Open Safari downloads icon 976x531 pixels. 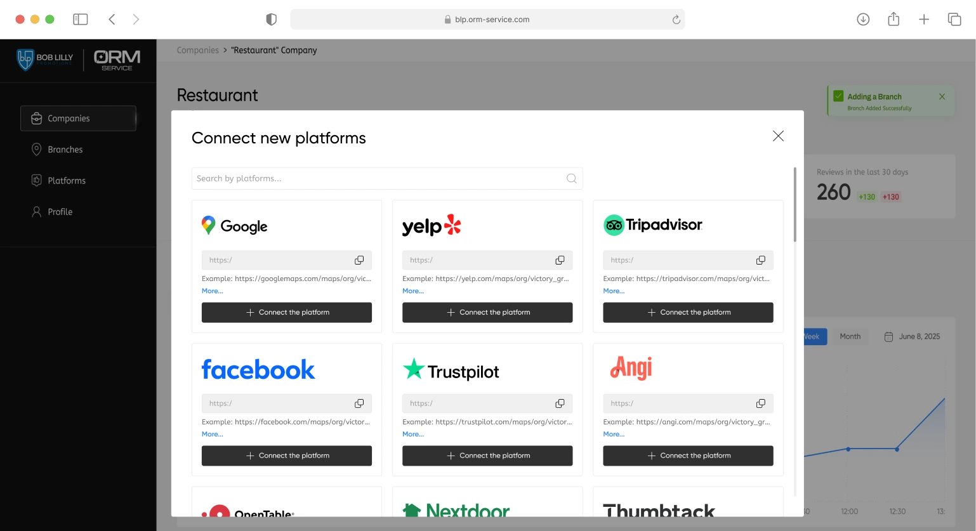click(x=862, y=20)
